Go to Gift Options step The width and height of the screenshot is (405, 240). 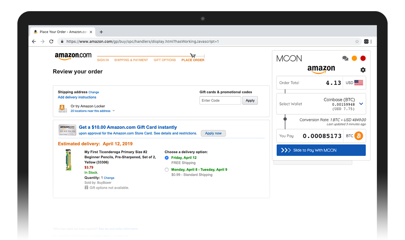click(165, 60)
